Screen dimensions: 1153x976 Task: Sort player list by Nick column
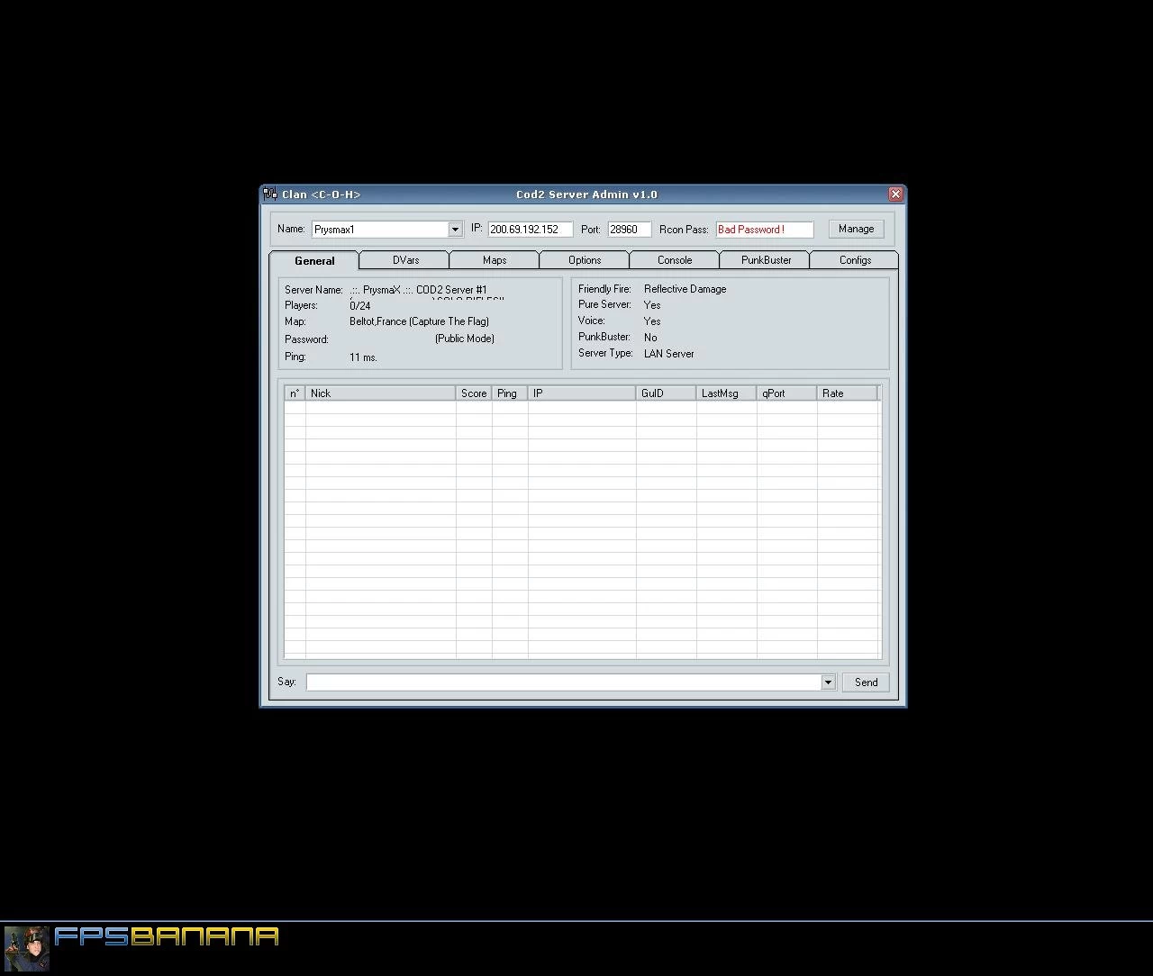(380, 393)
